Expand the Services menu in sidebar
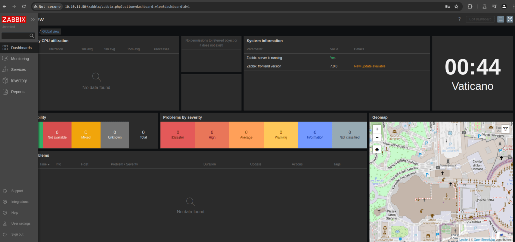This screenshot has width=515, height=242. [x=18, y=69]
